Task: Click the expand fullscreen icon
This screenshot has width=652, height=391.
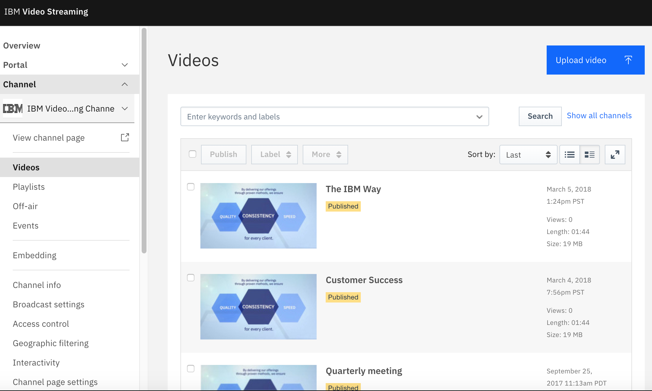Action: (615, 155)
